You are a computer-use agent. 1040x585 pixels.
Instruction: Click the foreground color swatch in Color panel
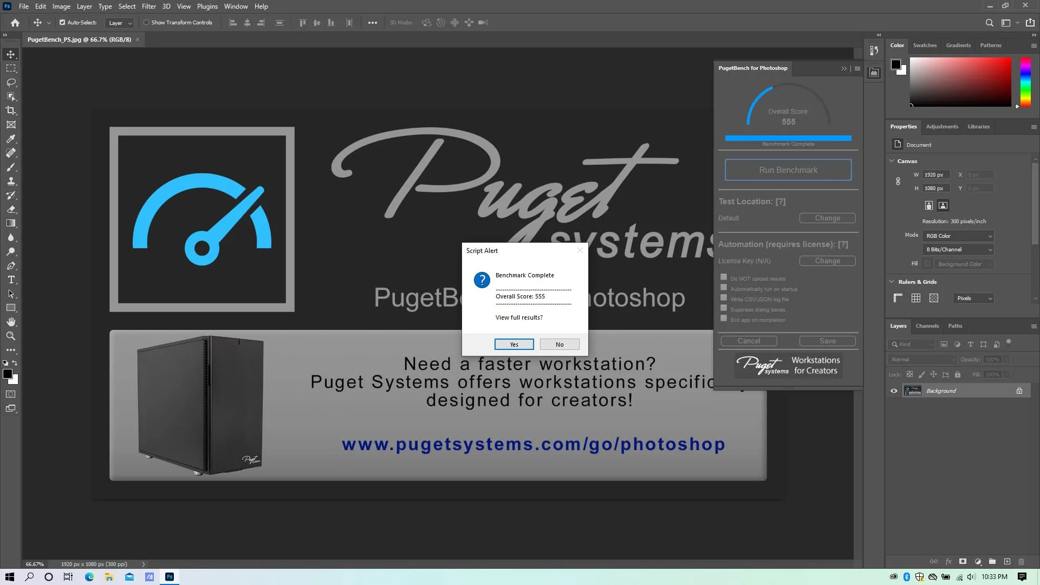(896, 65)
